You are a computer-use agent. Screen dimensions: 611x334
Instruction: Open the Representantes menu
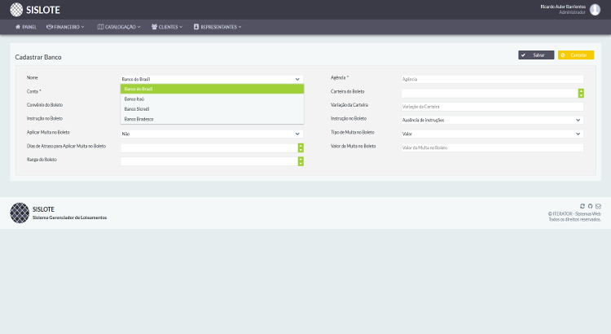click(218, 27)
